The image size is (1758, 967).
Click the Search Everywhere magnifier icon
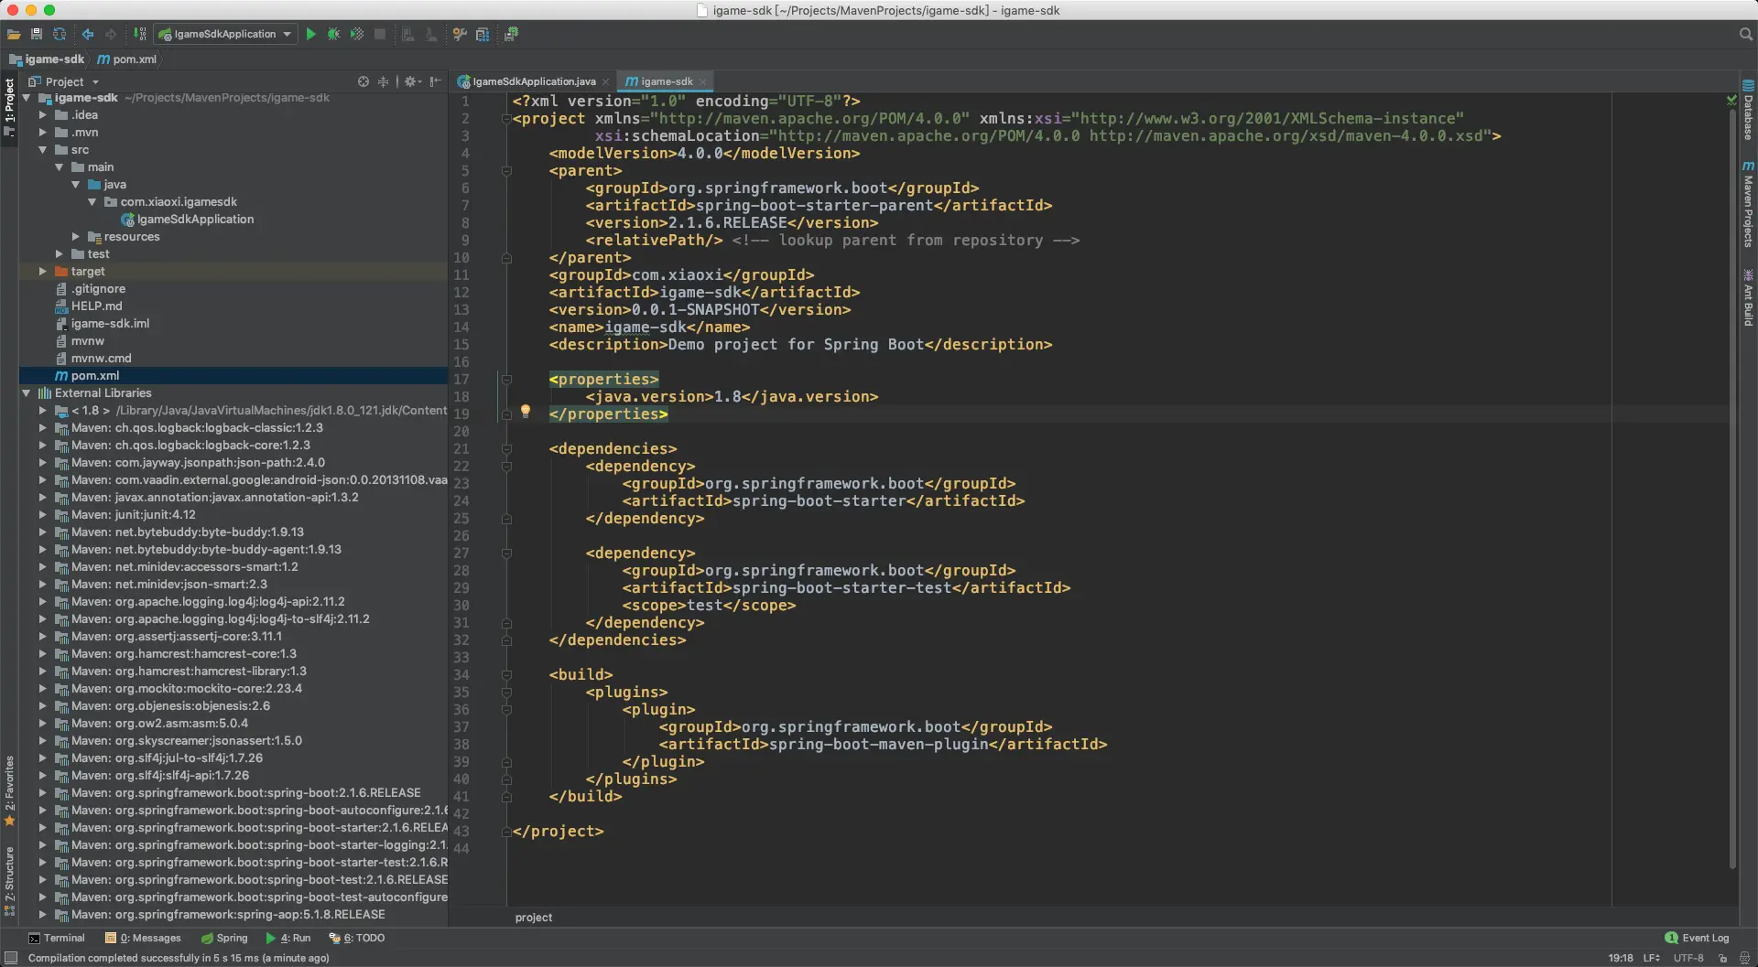[1745, 34]
